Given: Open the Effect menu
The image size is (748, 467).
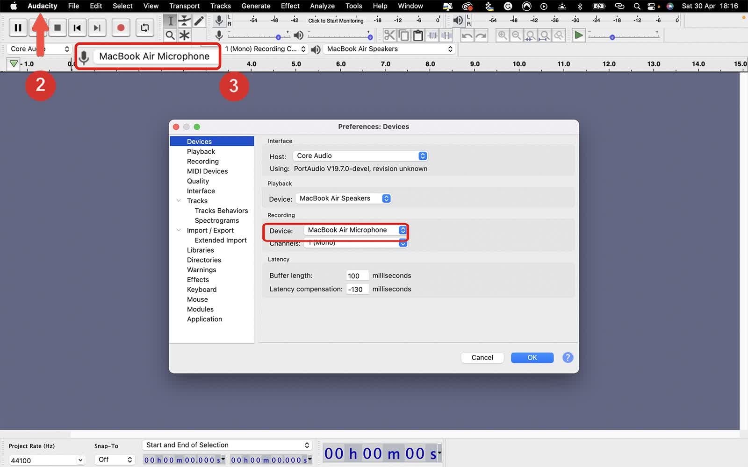Looking at the screenshot, I should [x=290, y=6].
